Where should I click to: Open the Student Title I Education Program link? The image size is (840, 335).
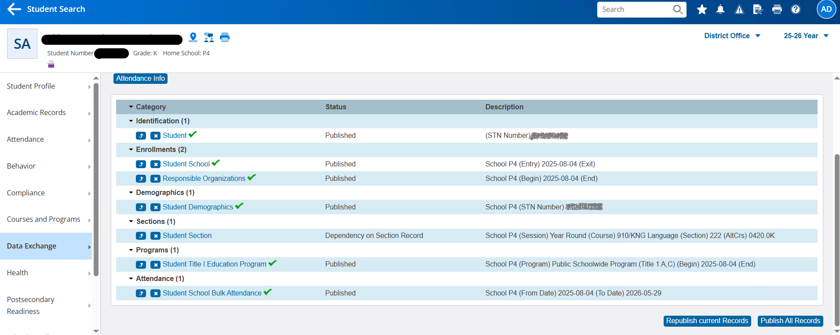[214, 264]
